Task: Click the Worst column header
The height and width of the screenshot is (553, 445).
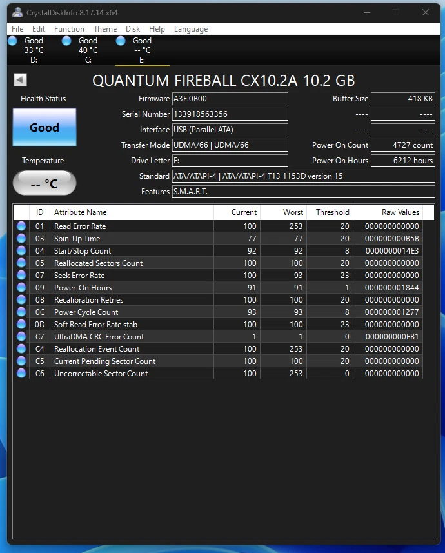Action: (x=283, y=212)
